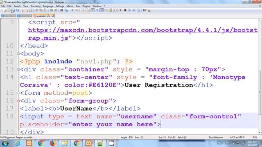Image resolution: width=262 pixels, height=147 pixels.
Task: Click the Close document toolbar icon
Action: click(x=22, y=10)
